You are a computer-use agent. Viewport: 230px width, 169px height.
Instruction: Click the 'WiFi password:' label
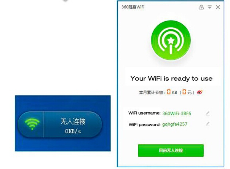point(145,124)
